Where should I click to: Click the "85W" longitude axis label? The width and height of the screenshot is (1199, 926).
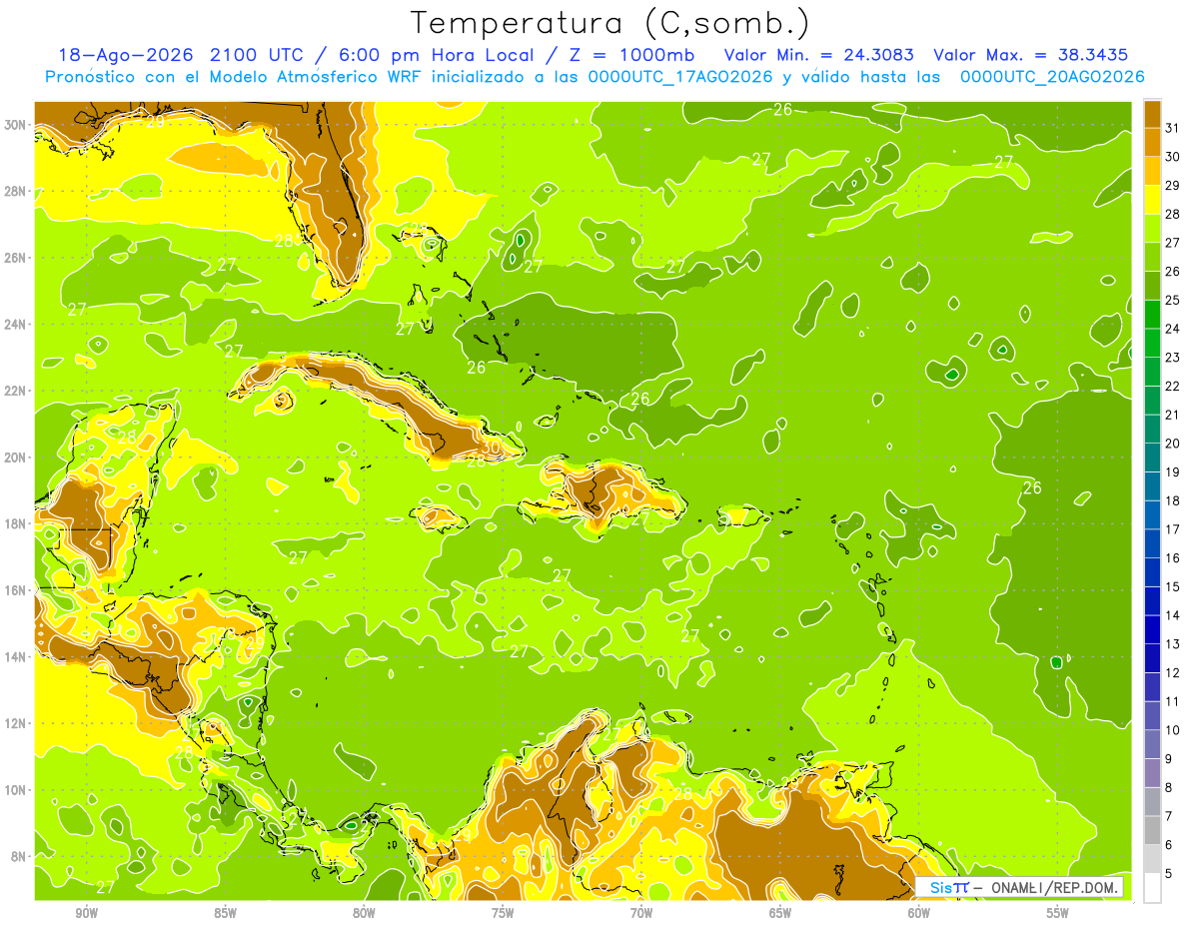[x=225, y=913]
